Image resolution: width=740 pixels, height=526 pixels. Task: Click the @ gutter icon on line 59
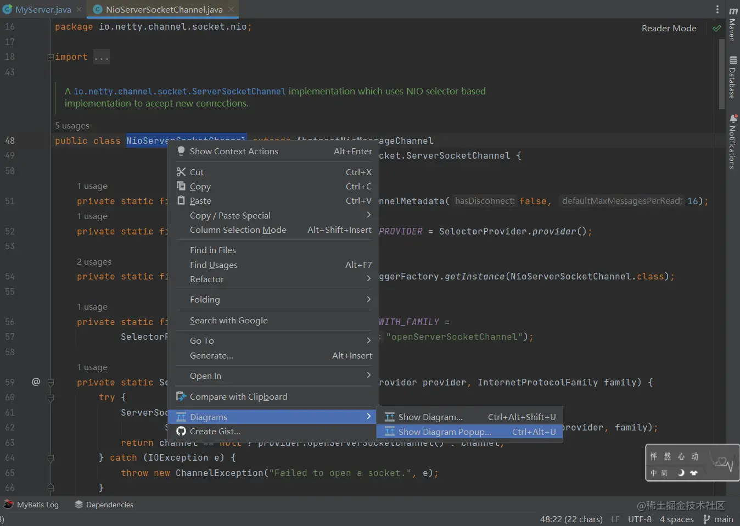36,382
